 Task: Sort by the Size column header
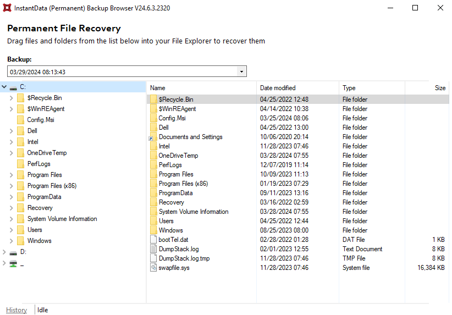point(440,88)
